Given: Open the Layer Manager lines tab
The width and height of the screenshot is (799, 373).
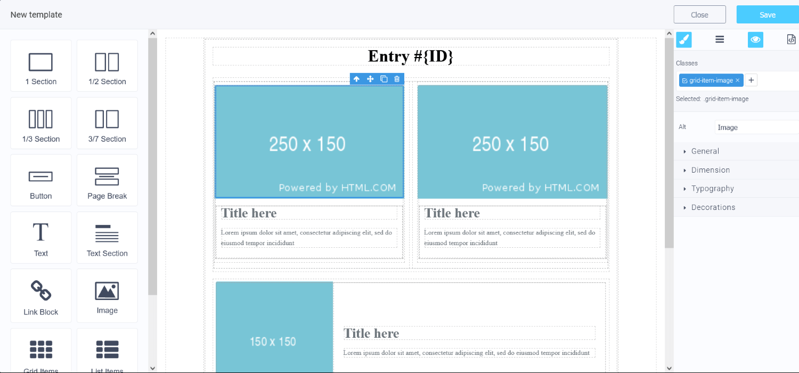Looking at the screenshot, I should [720, 39].
